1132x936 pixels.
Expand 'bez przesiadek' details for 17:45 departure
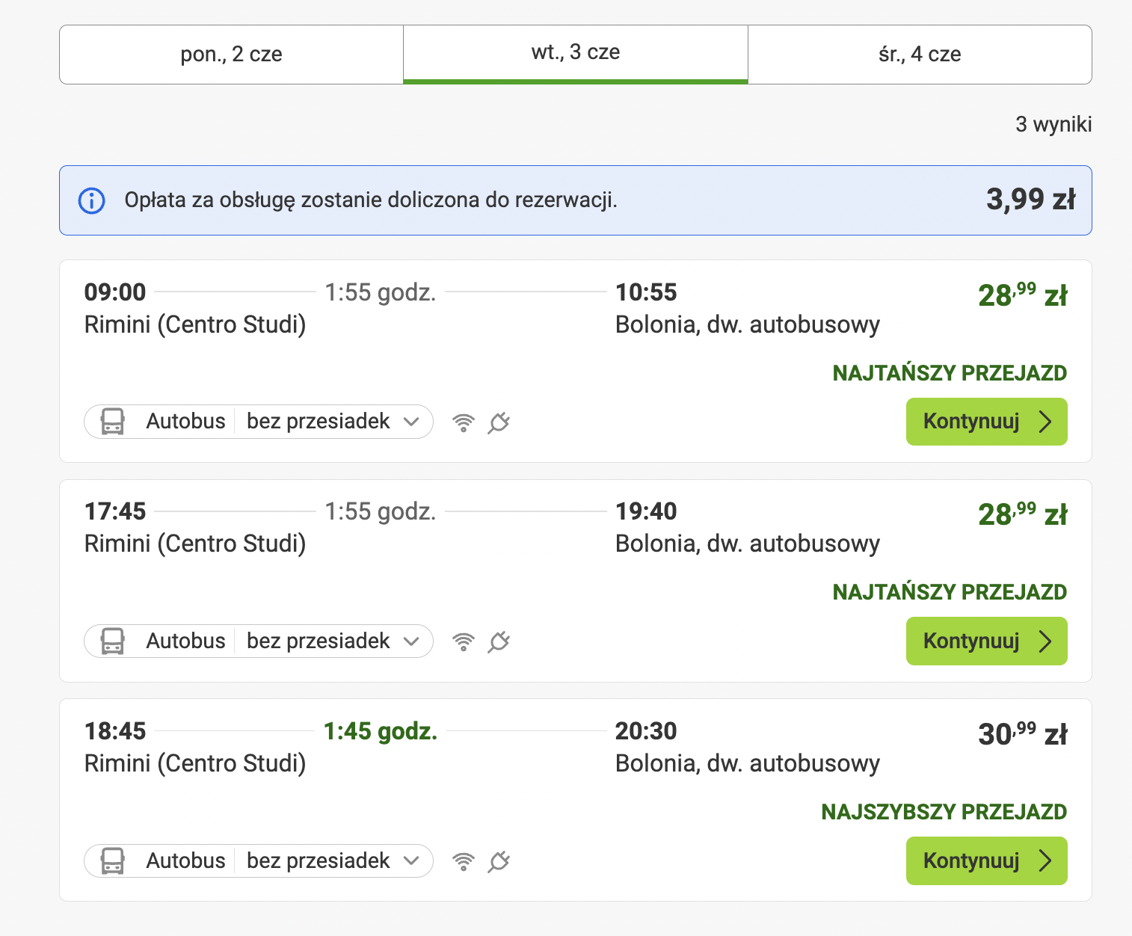(333, 641)
